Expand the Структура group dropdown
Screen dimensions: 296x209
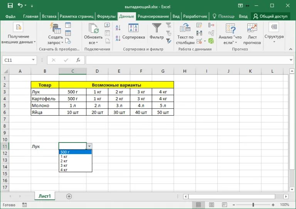tap(274, 33)
